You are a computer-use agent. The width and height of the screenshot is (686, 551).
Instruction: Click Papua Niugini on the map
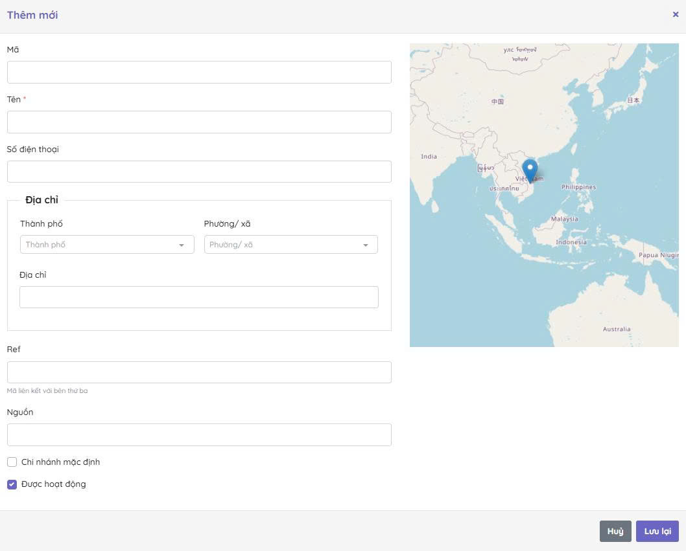point(657,255)
